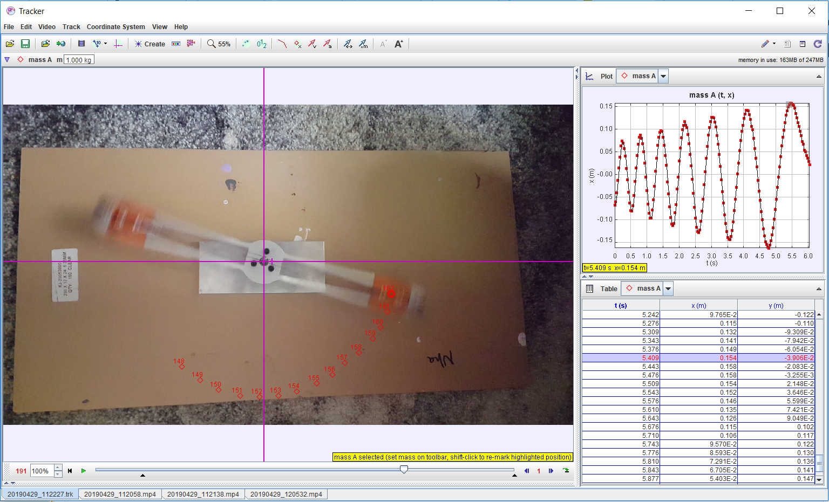Sort by t (s) column header
Image resolution: width=829 pixels, height=502 pixels.
pos(621,305)
